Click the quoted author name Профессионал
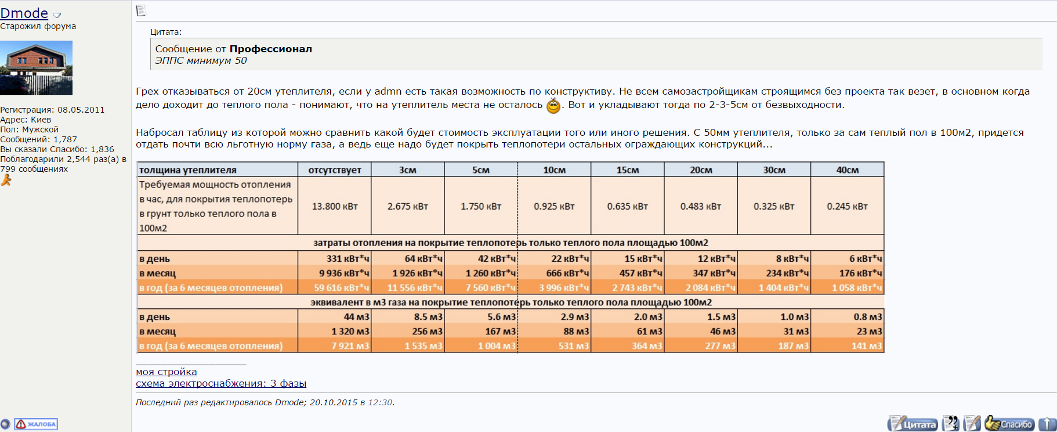This screenshot has height=432, width=1057. (271, 49)
